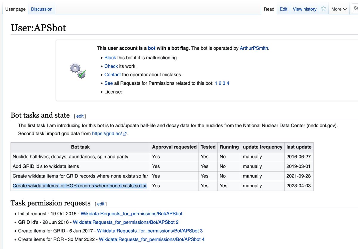Click Running No cell in Nuclide row
Viewport: 358px width, 249px height.
coord(229,156)
